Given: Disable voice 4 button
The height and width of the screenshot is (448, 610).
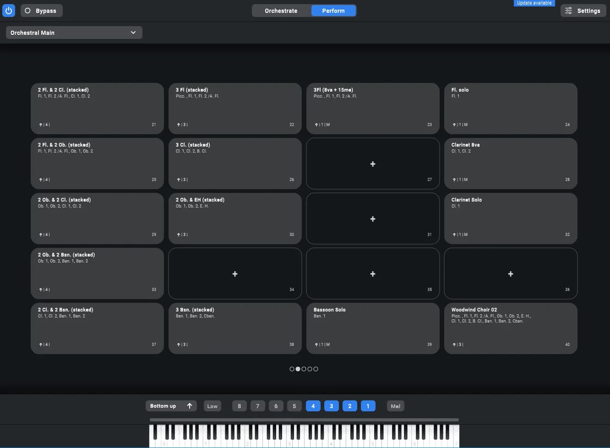Looking at the screenshot, I should click(x=313, y=406).
